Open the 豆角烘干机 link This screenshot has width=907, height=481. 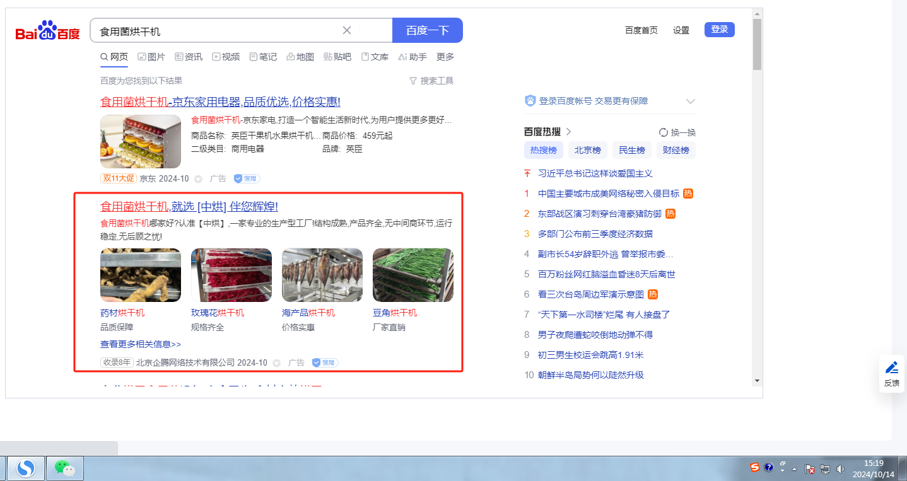pos(395,313)
